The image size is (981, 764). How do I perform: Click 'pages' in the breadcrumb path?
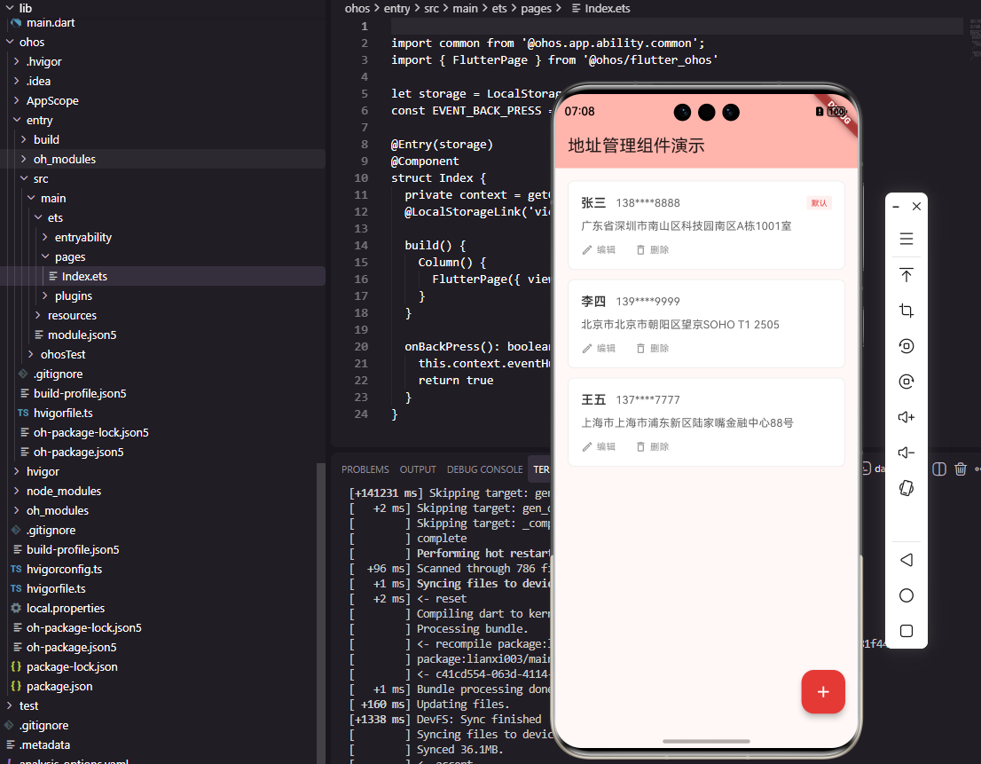(x=536, y=8)
